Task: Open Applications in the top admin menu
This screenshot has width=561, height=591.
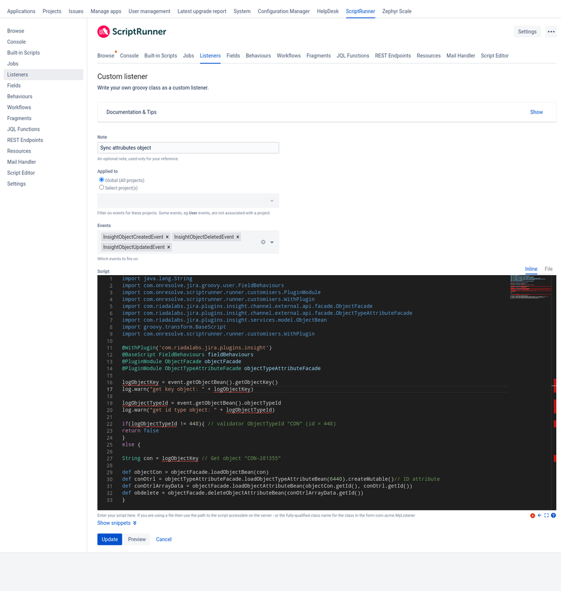Action: (x=21, y=11)
